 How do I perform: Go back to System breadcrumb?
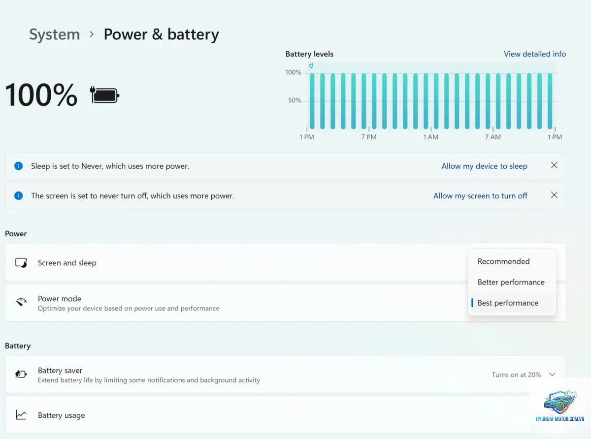pos(54,34)
